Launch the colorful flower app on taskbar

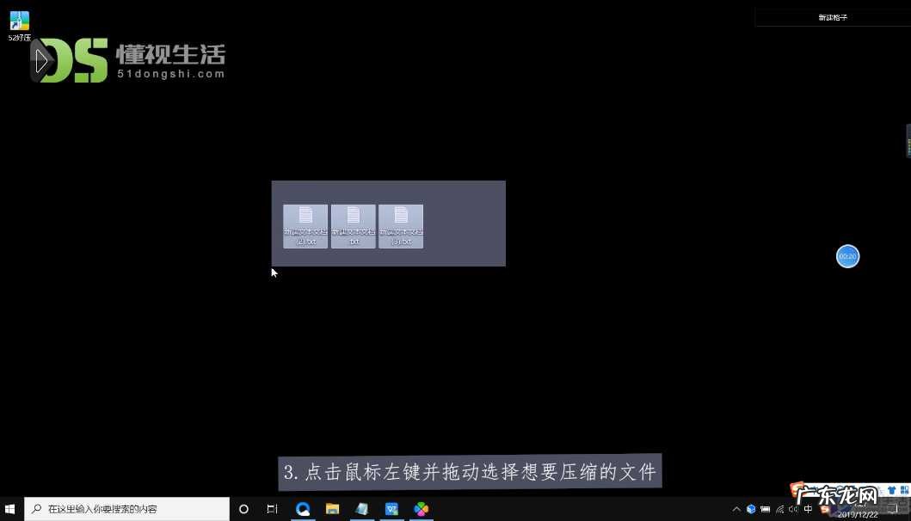[x=421, y=508]
